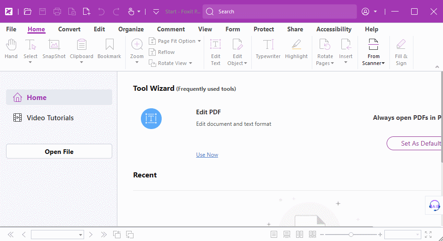Expand the Clipboard dropdown

[x=81, y=63]
